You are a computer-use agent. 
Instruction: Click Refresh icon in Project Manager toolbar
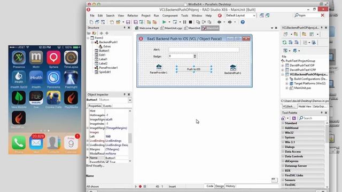coord(284,43)
